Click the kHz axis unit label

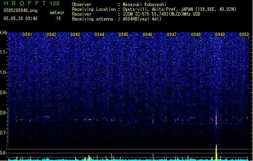(x=4, y=33)
